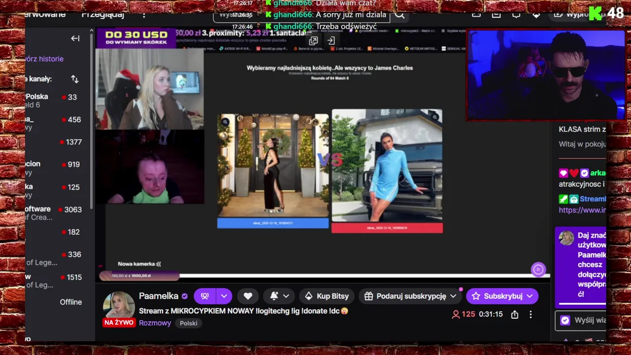Click the avatar in the purple chat notice
This screenshot has height=355, width=631.
click(566, 238)
